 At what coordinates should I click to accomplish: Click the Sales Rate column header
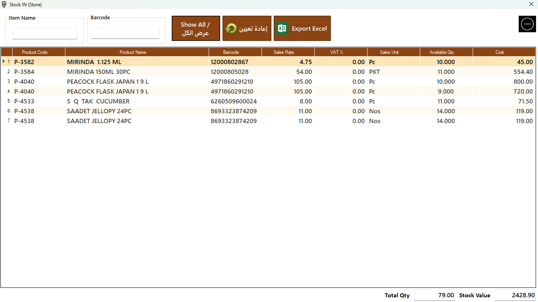pyautogui.click(x=288, y=52)
